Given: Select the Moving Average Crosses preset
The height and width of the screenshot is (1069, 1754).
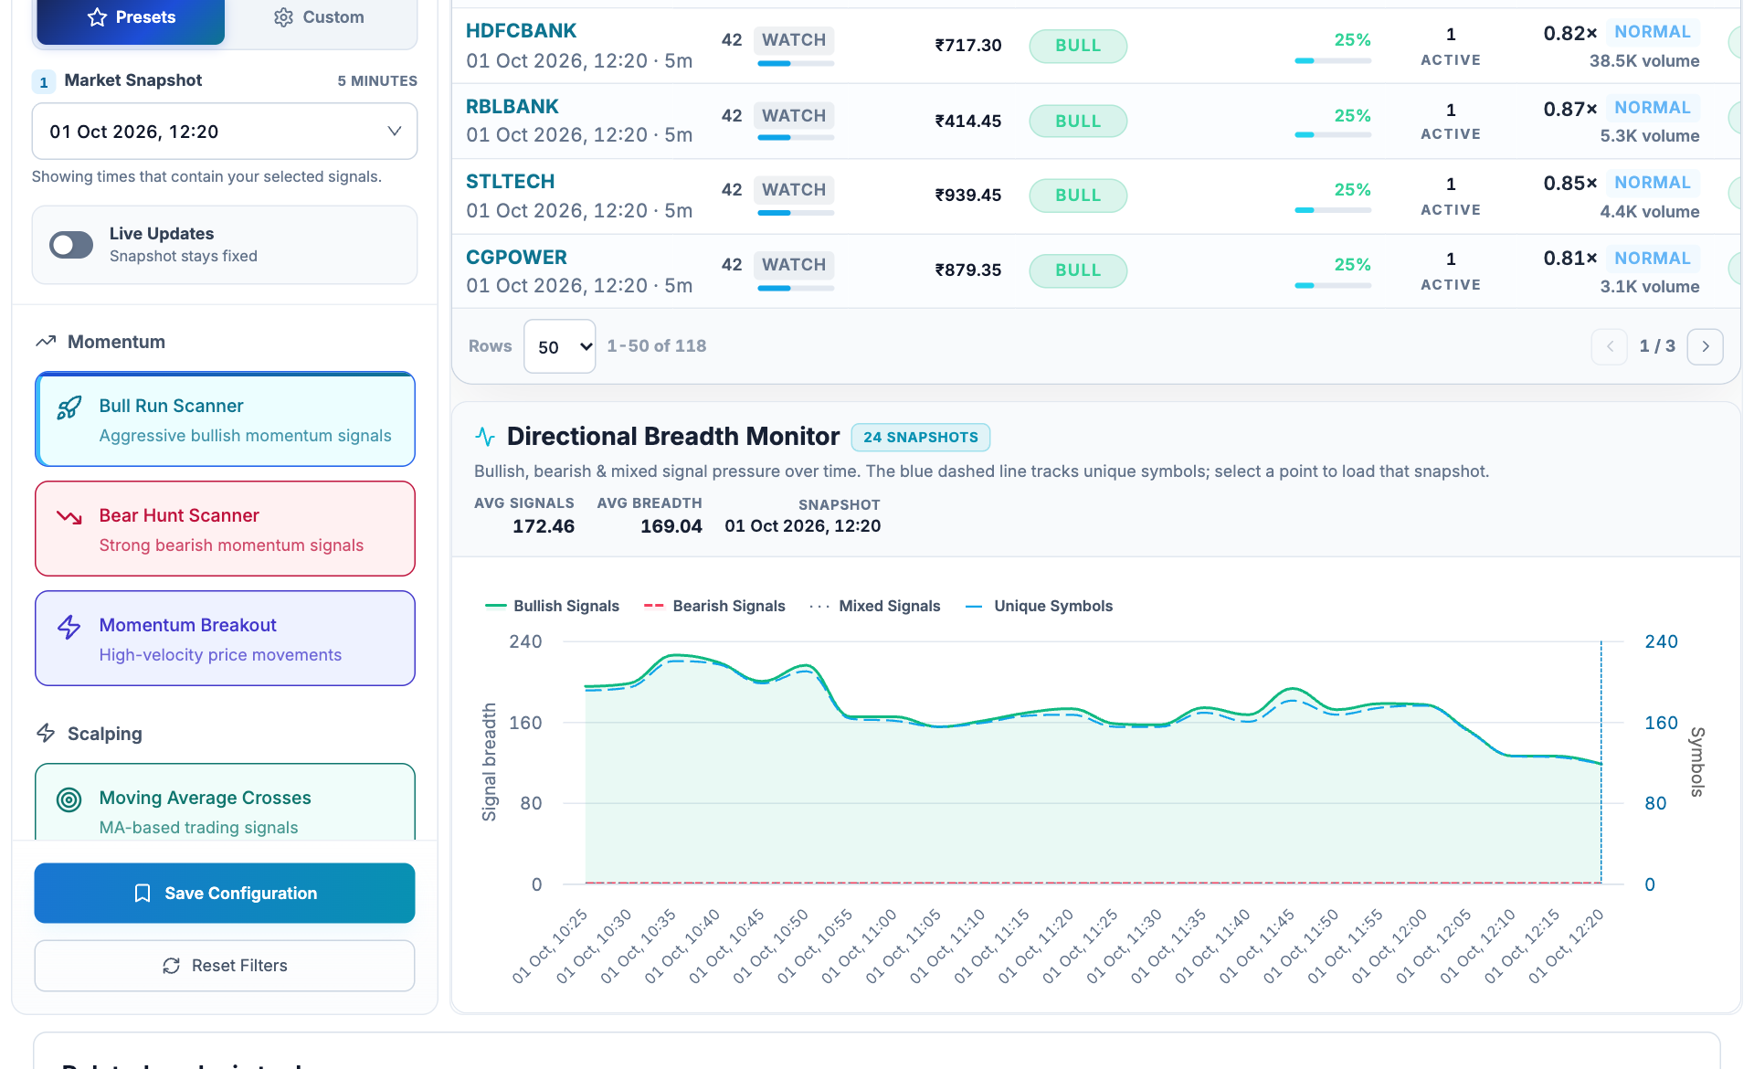Looking at the screenshot, I should pyautogui.click(x=225, y=802).
